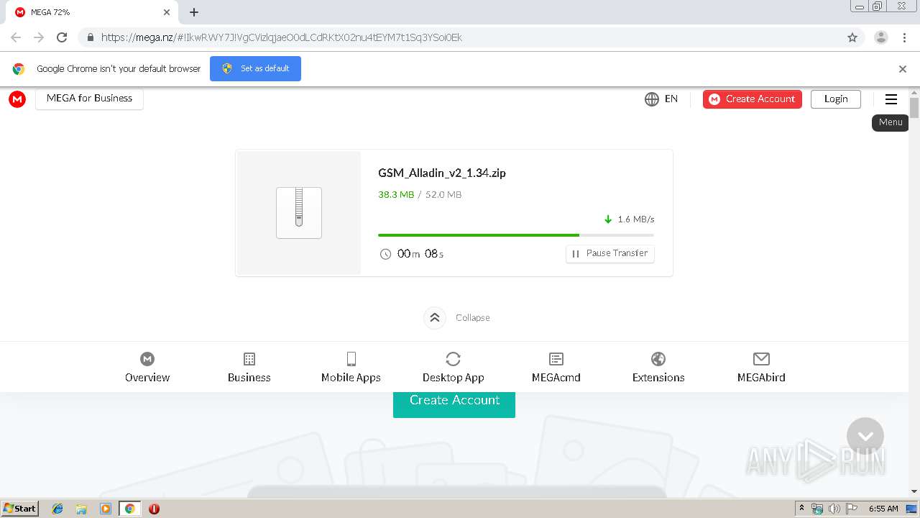Click the MEGAcmd terminal icon

coord(556,359)
